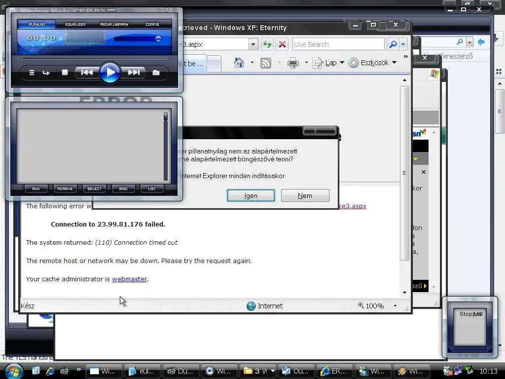505x379 pixels.
Task: Expand the quick launch overflow chevron
Action: coord(78,369)
